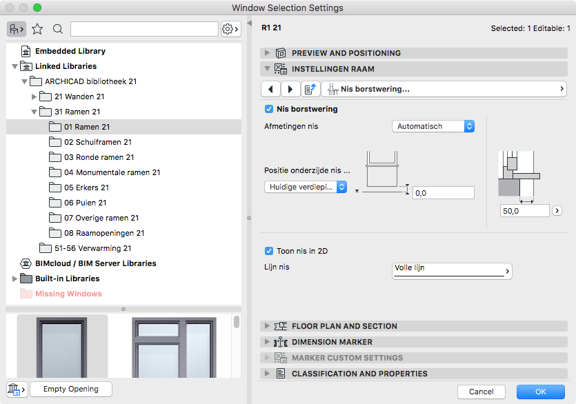The image size is (576, 404).
Task: Click the 02 Schuiframen 21 folder icon
Action: pos(55,142)
